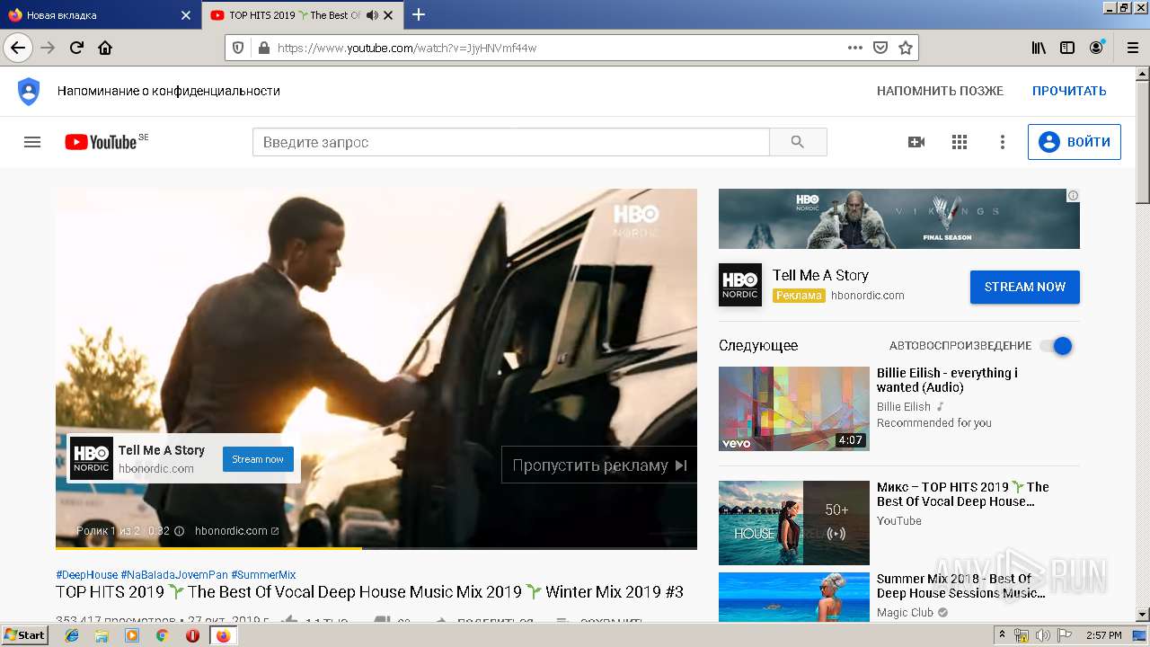Click the STREAM NOW sidebar button

click(1025, 287)
